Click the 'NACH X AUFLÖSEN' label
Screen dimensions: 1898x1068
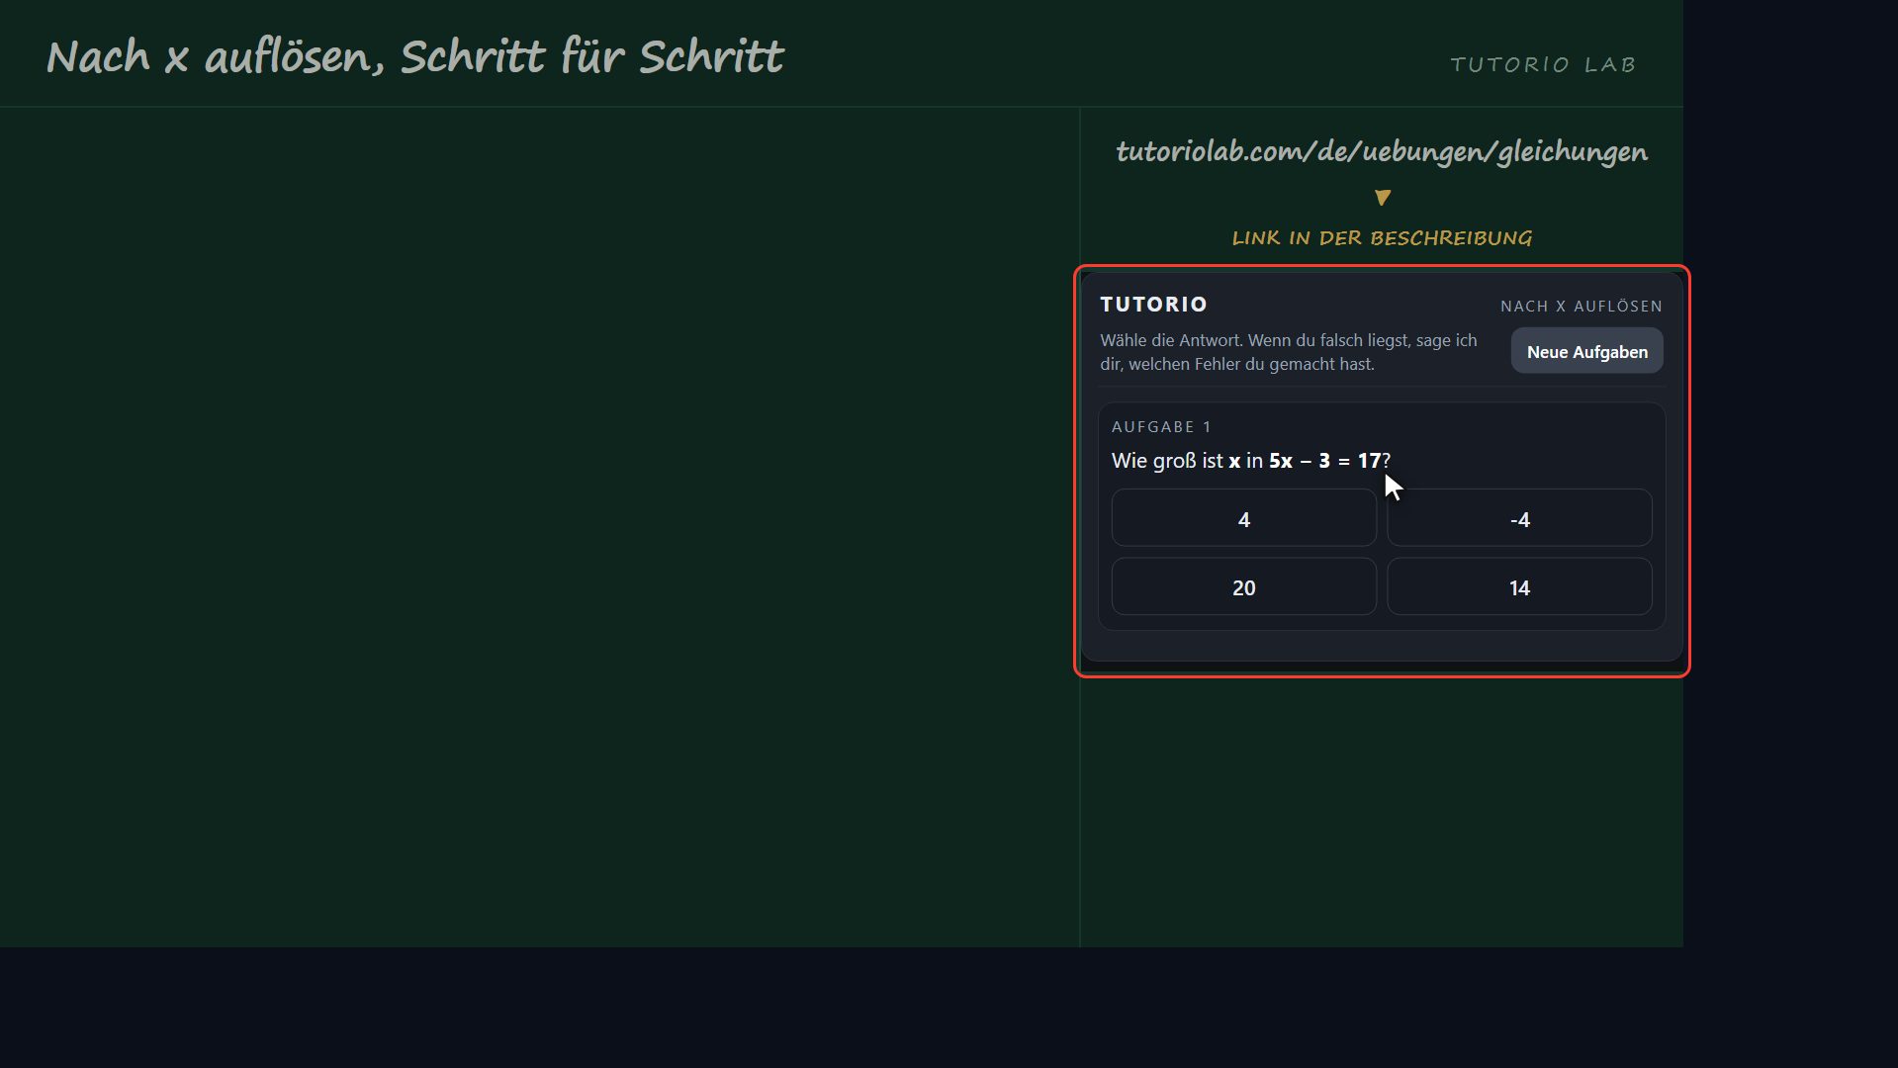point(1581,306)
